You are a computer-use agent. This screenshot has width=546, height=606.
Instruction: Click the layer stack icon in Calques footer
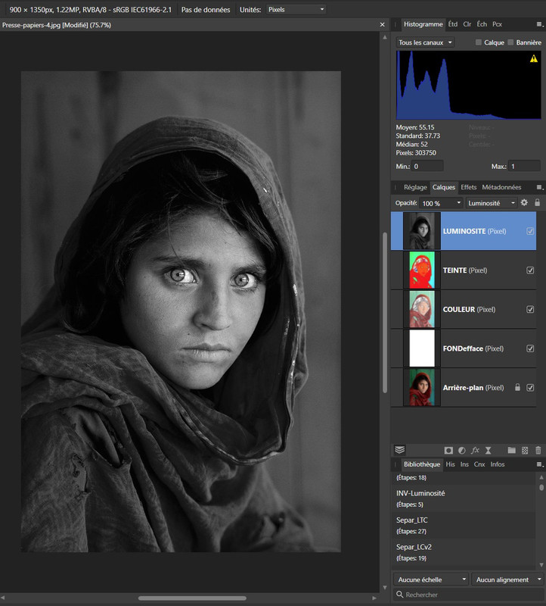coord(399,450)
